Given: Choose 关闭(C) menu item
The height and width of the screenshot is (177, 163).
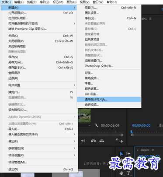Looking at the screenshot, I should point(38,36).
